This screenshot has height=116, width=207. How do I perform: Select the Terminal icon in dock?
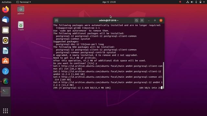[x=5, y=92]
